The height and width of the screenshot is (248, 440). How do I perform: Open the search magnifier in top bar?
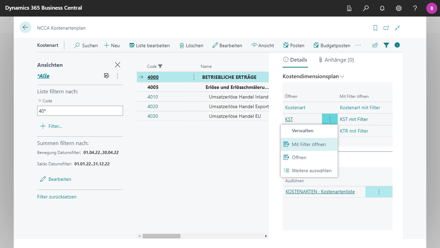[x=366, y=8]
